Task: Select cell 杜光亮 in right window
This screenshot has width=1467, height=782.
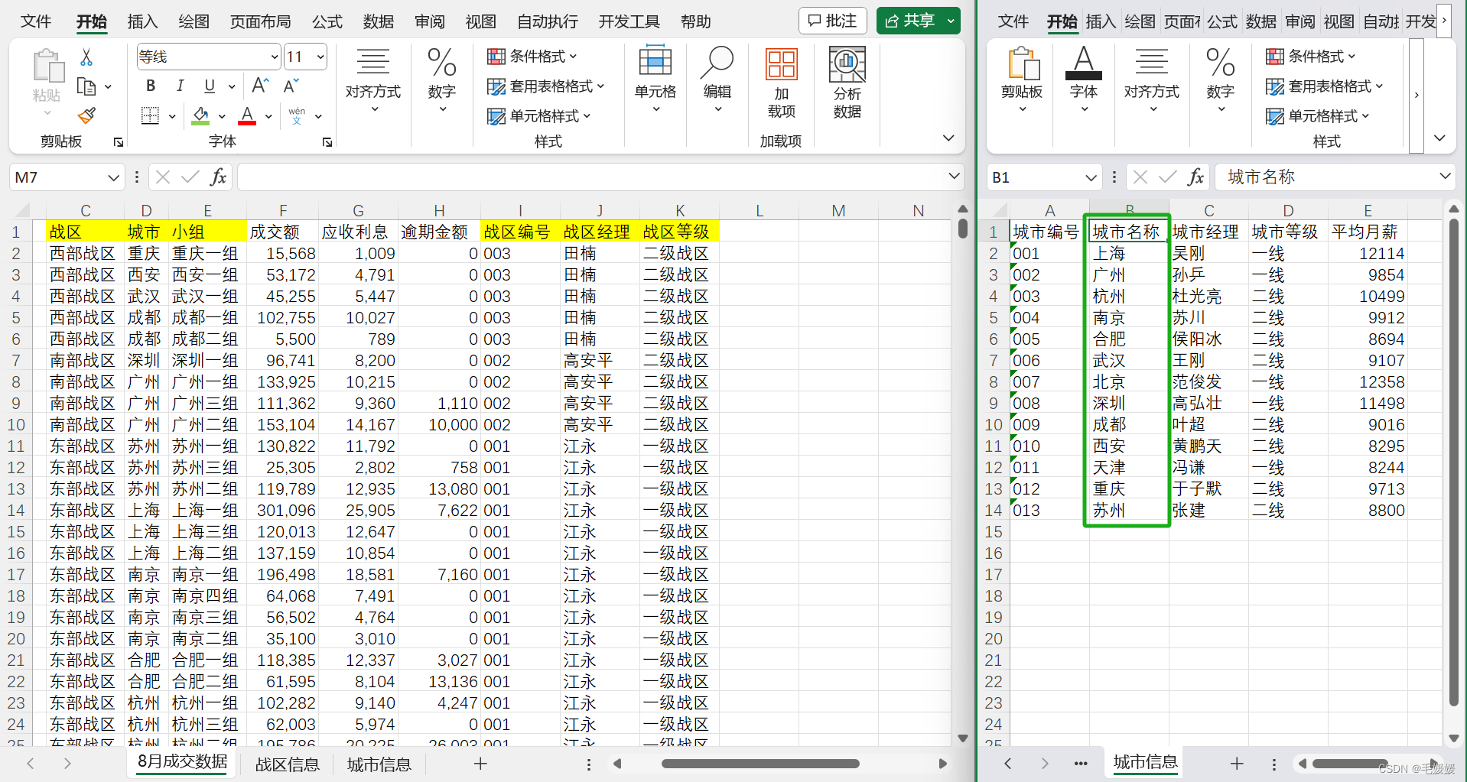Action: [x=1208, y=296]
